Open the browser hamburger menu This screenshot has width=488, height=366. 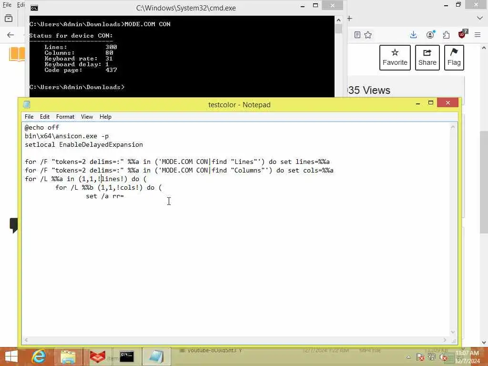coord(478,35)
